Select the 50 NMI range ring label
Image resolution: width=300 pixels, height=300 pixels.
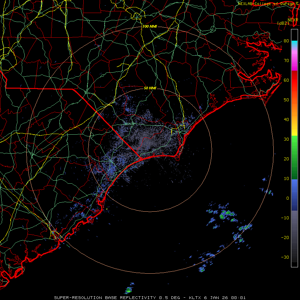pos(150,88)
